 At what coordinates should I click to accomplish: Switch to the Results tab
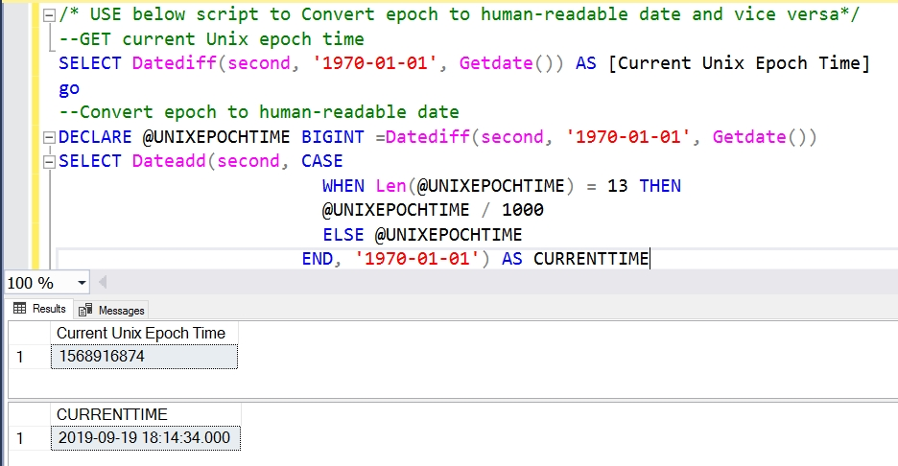click(39, 309)
